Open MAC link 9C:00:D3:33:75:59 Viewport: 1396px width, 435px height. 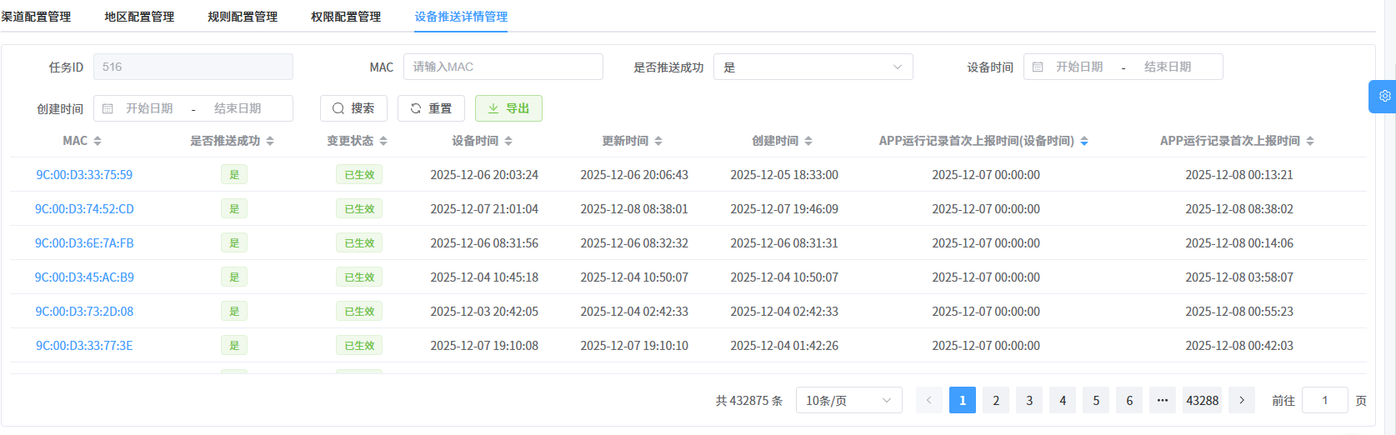[x=84, y=175]
